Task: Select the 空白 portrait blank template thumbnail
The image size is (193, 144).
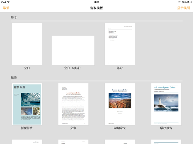Action: tap(27, 44)
